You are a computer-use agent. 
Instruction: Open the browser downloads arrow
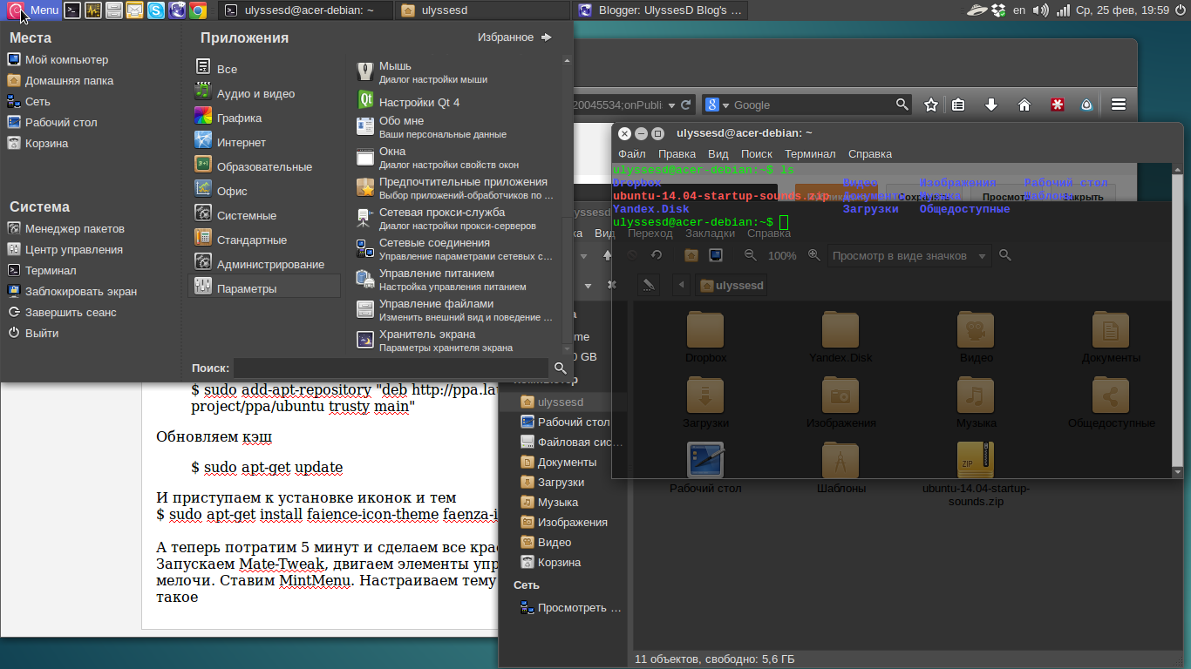pos(991,105)
